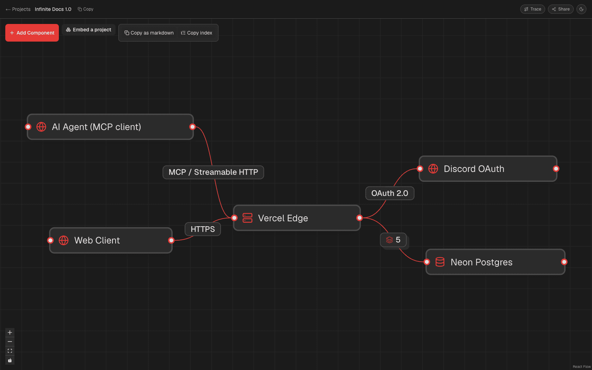
Task: Select the Neon Postgres node
Action: click(x=495, y=262)
